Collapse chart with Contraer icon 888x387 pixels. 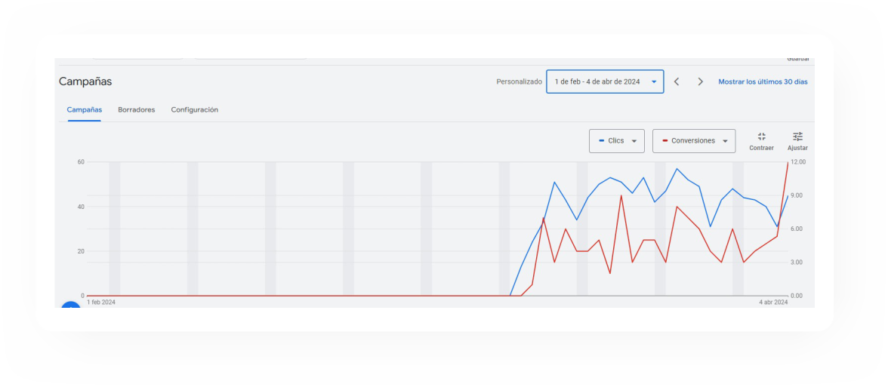point(761,141)
